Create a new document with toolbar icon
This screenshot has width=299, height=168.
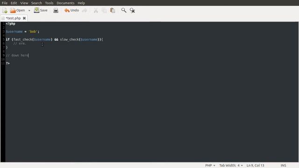click(5, 10)
